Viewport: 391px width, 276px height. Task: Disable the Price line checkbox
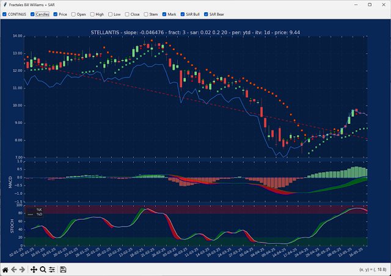(56, 13)
